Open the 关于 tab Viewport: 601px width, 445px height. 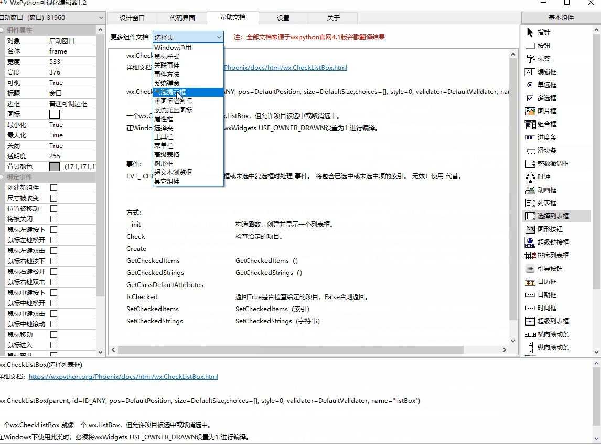click(333, 18)
